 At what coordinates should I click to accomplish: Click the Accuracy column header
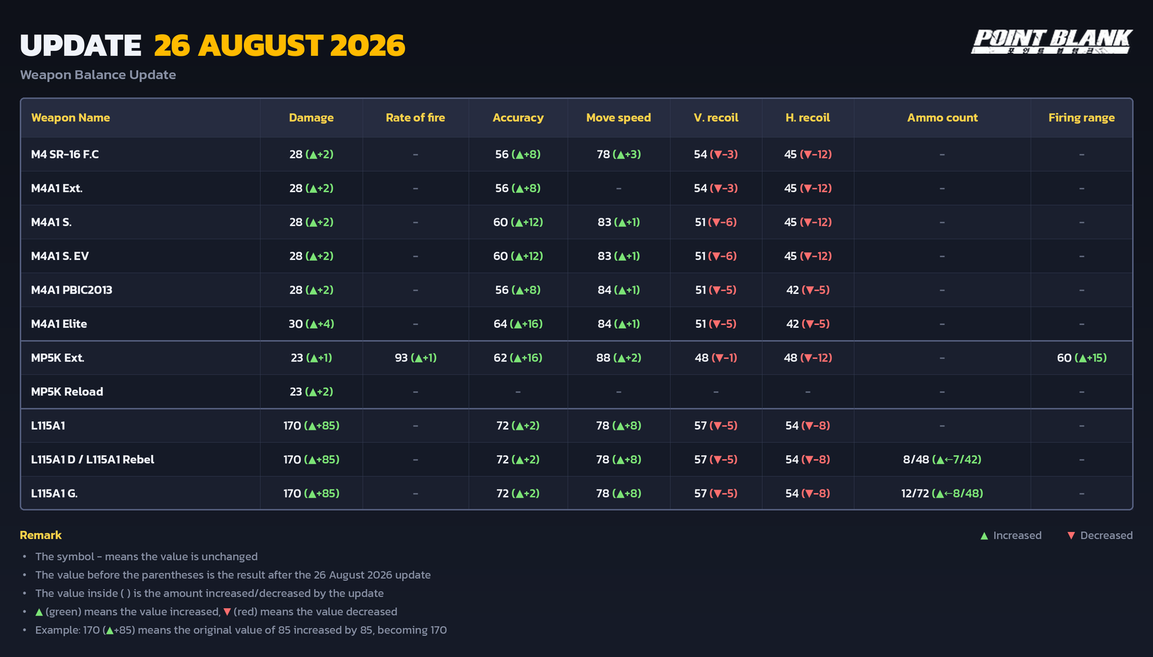[517, 118]
